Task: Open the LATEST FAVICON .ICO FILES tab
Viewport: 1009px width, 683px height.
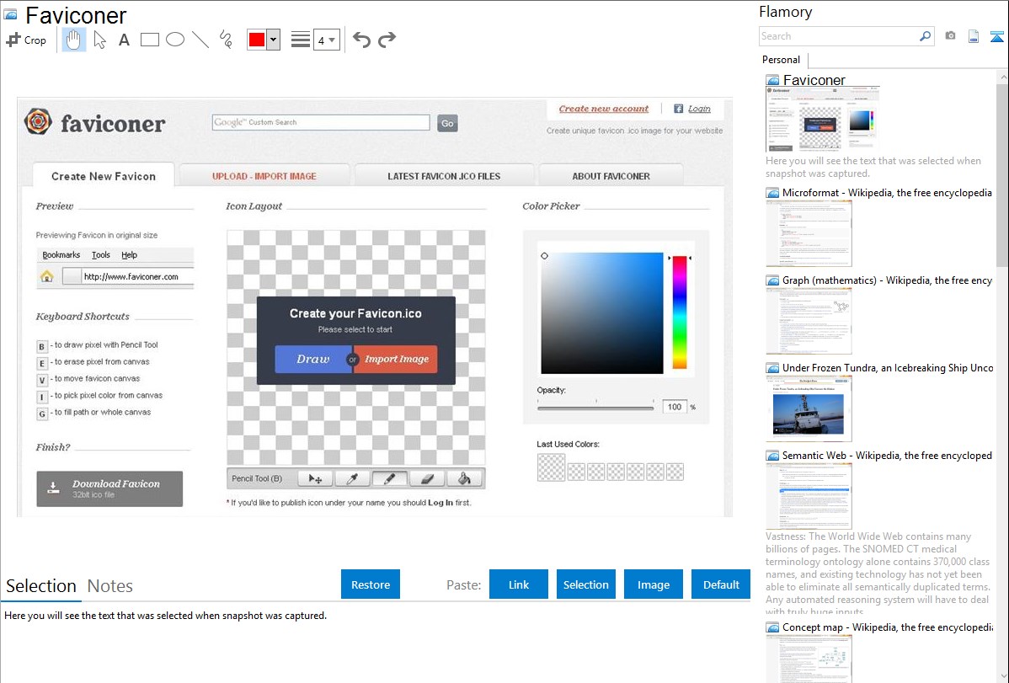Action: [x=444, y=176]
